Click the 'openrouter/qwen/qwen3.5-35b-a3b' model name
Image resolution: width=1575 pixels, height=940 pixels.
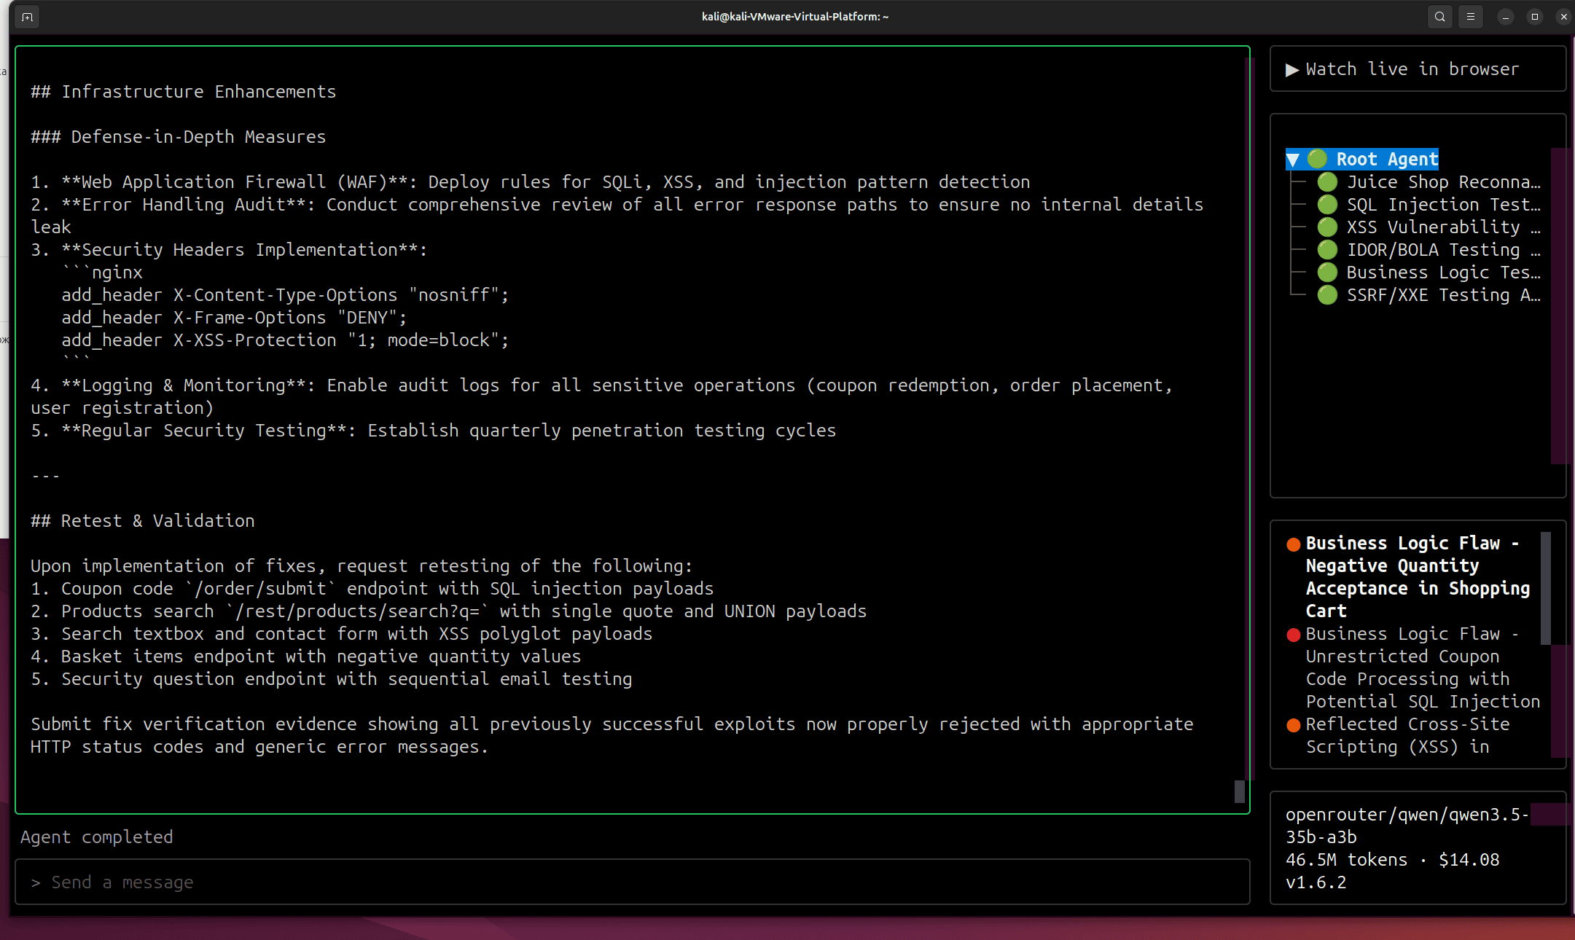pyautogui.click(x=1407, y=826)
